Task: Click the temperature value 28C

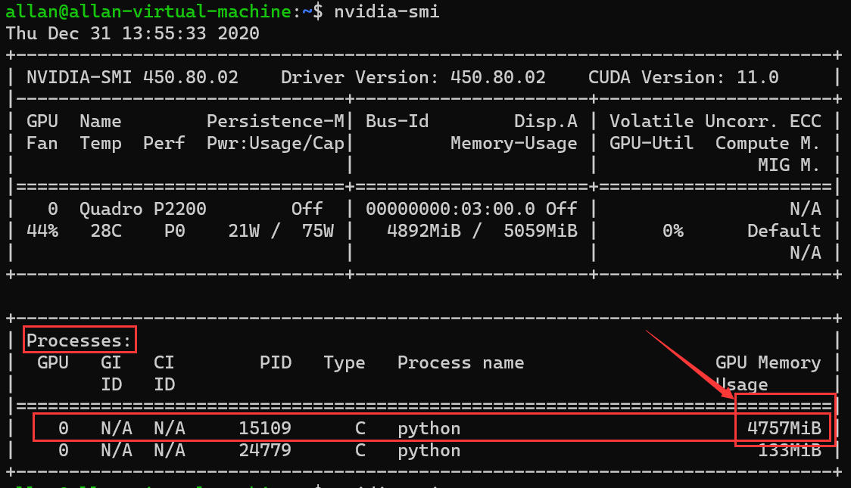Action: point(106,231)
